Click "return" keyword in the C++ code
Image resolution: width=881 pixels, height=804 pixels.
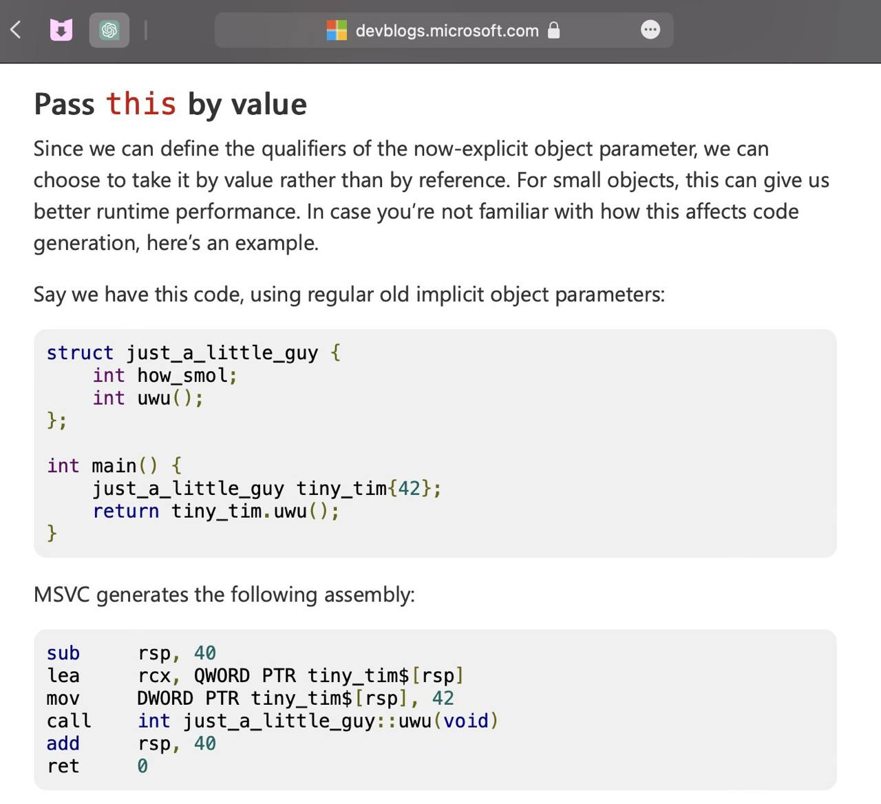[126, 511]
